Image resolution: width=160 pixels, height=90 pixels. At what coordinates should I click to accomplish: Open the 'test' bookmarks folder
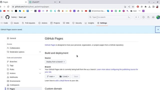coord(133,11)
